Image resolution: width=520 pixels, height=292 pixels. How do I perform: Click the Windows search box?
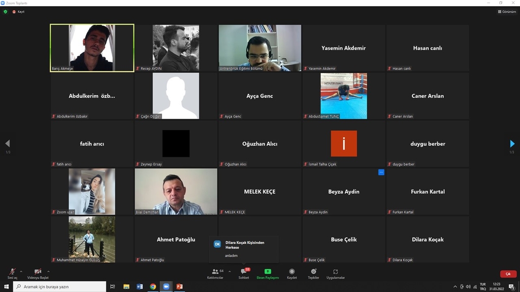point(60,286)
